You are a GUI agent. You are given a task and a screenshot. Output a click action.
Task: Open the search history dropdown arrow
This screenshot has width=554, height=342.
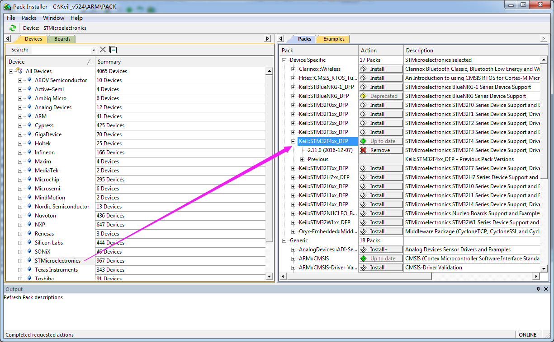[94, 50]
